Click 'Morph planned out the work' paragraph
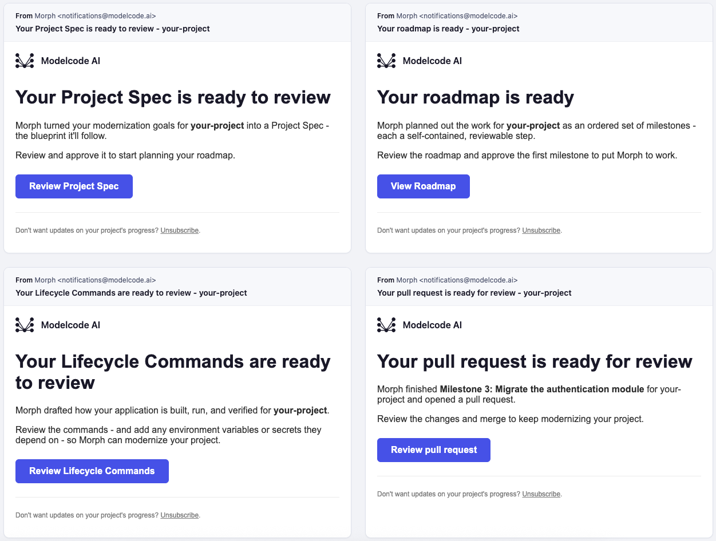The width and height of the screenshot is (716, 541). (x=536, y=131)
